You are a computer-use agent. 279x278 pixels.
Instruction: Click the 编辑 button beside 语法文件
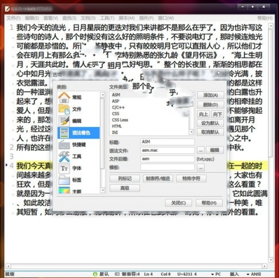coord(215,150)
